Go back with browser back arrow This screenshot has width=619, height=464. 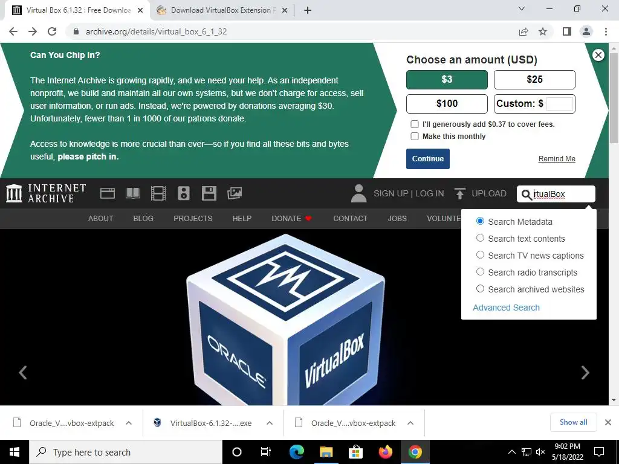click(13, 31)
